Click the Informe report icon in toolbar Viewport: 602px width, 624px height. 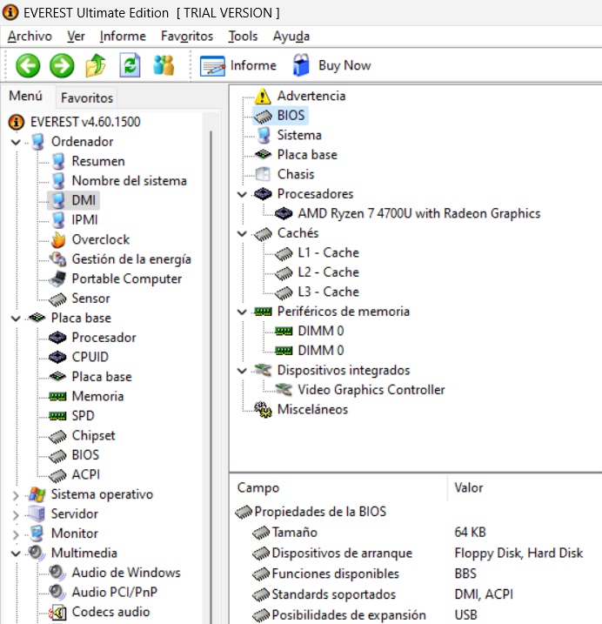click(x=212, y=65)
